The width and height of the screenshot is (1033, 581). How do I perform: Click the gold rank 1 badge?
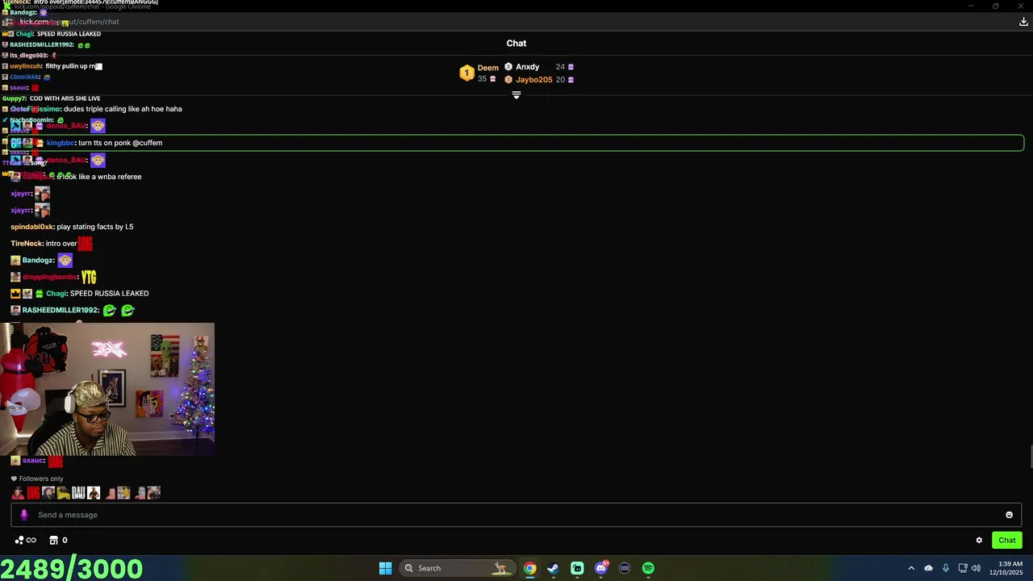click(x=466, y=73)
